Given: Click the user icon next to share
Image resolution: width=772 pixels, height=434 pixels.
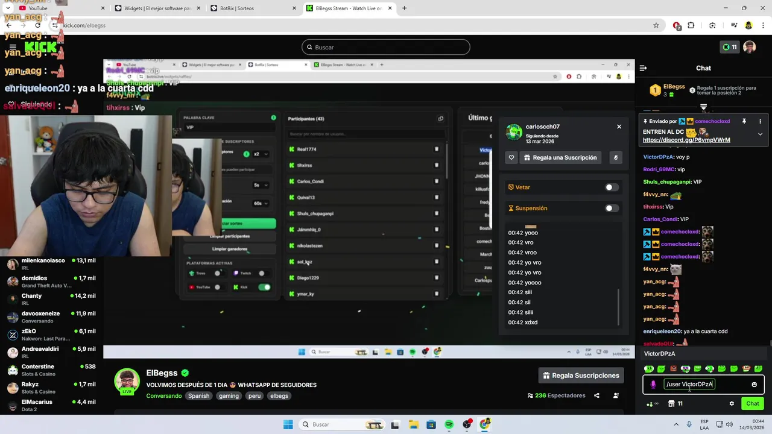Looking at the screenshot, I should click(616, 395).
